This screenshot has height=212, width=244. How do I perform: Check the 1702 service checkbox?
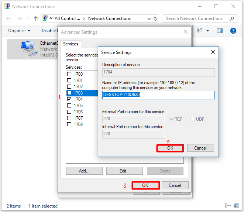click(69, 86)
